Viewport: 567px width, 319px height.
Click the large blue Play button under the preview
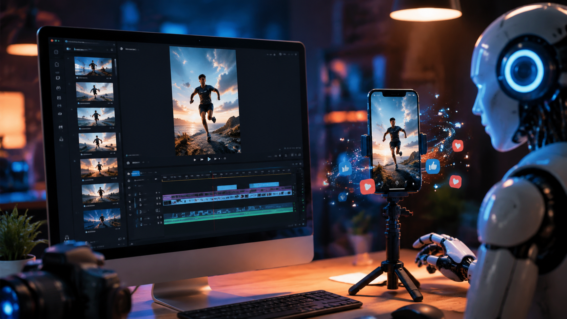coord(209,159)
